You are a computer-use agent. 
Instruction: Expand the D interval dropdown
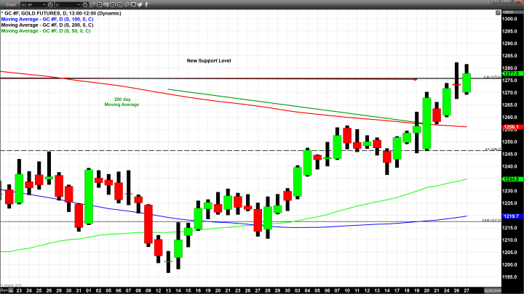(79, 4)
